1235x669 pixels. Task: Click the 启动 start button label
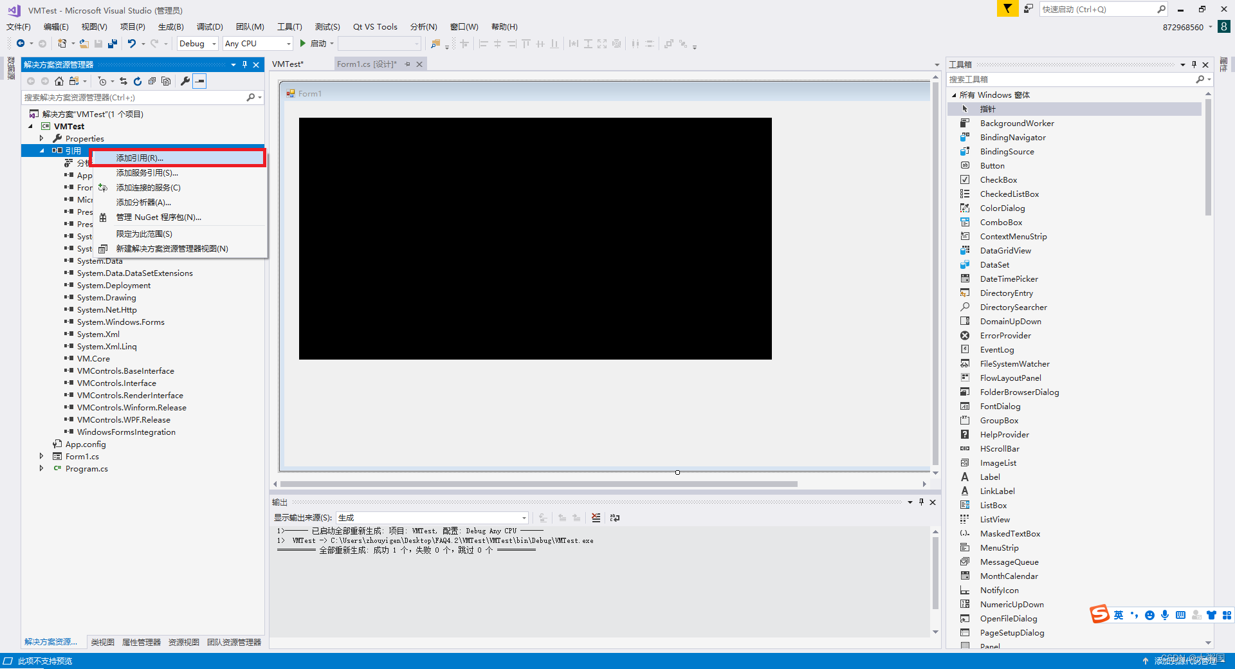pos(318,44)
